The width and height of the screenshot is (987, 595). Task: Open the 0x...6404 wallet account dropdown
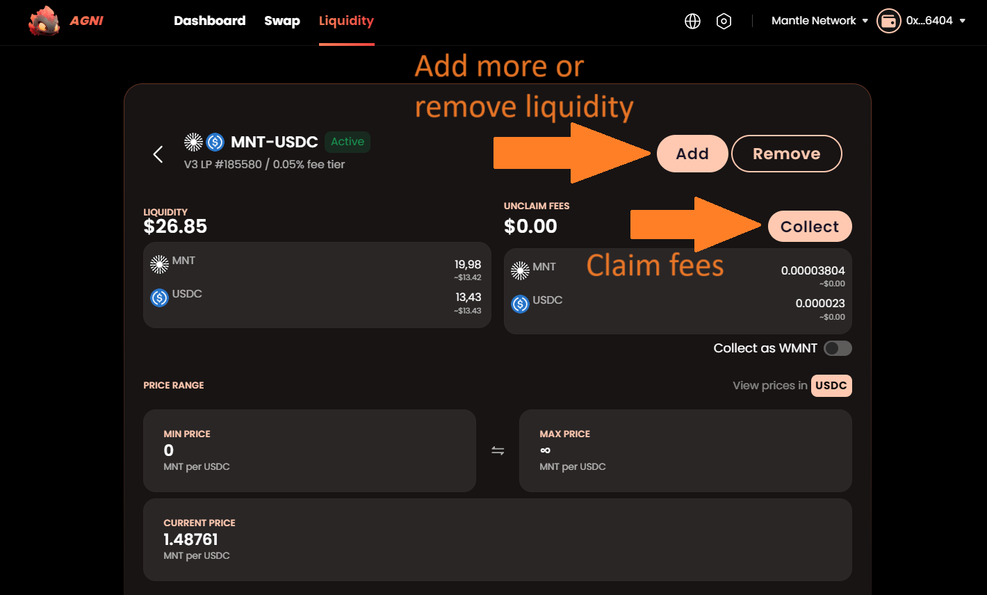[x=935, y=21]
